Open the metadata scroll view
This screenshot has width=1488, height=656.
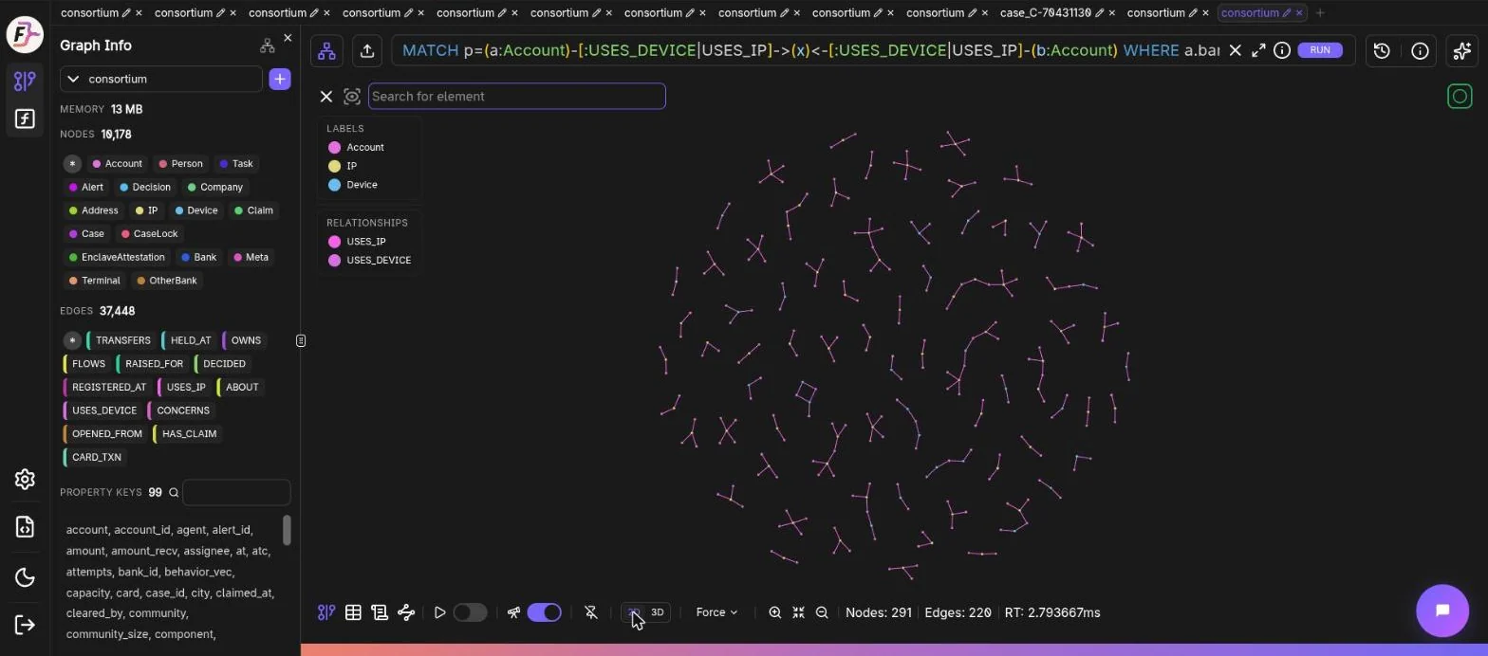tap(380, 612)
